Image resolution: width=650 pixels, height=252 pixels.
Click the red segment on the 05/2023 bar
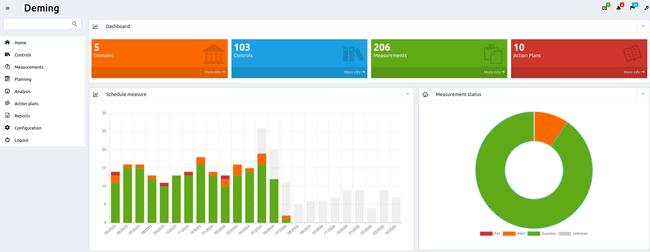[x=115, y=174]
